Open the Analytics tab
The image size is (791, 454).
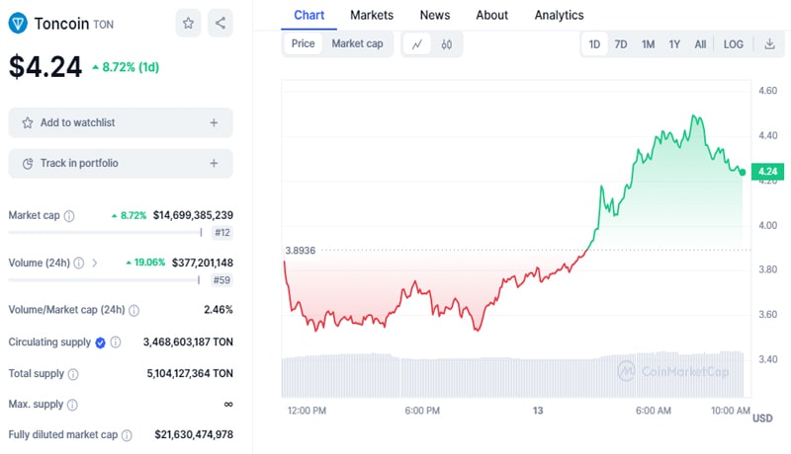click(559, 15)
